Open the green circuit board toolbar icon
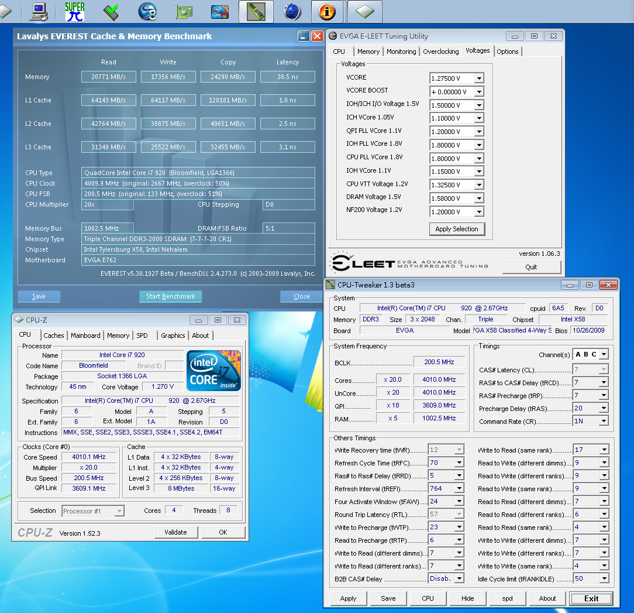Screen dimensions: 634x613 coord(183,11)
